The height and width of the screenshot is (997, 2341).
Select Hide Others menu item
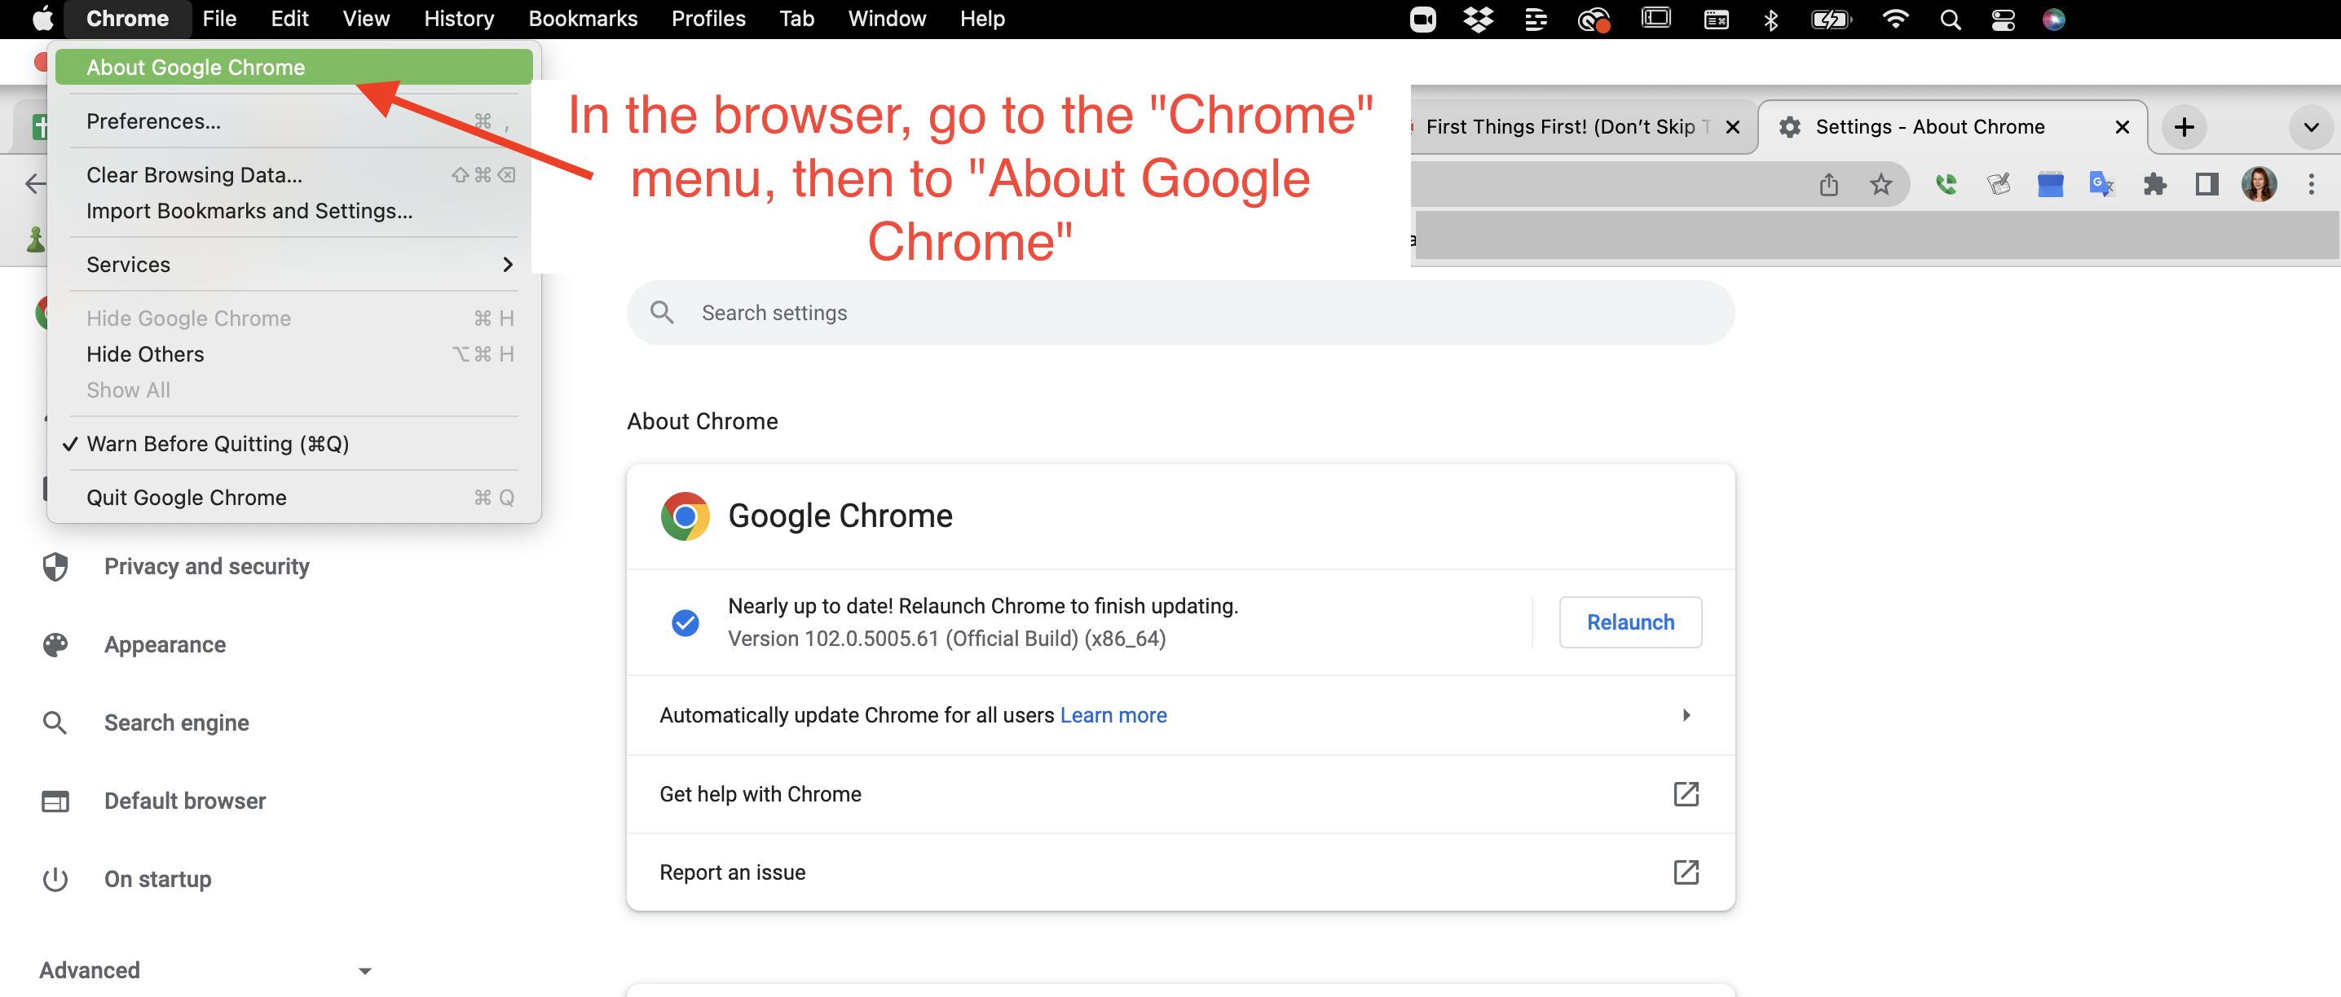(293, 354)
